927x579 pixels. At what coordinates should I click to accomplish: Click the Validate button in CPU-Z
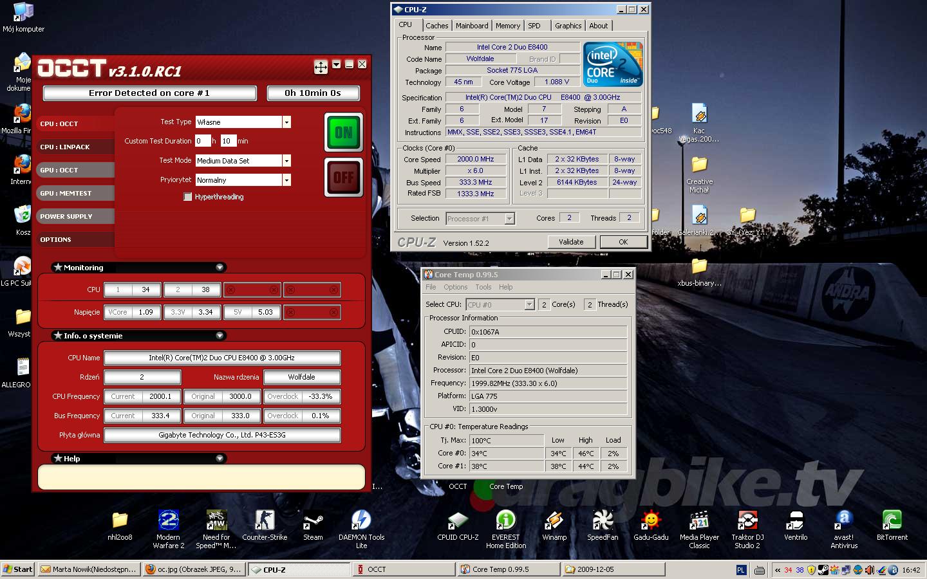point(571,242)
